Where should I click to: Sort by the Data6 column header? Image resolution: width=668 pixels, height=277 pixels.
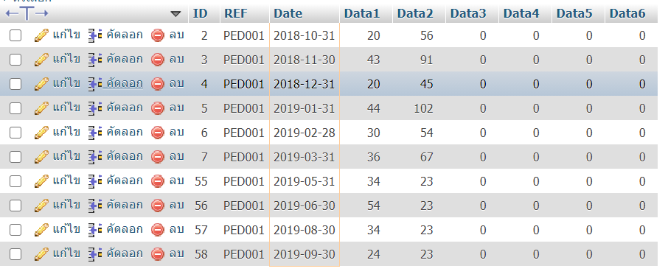coord(627,13)
